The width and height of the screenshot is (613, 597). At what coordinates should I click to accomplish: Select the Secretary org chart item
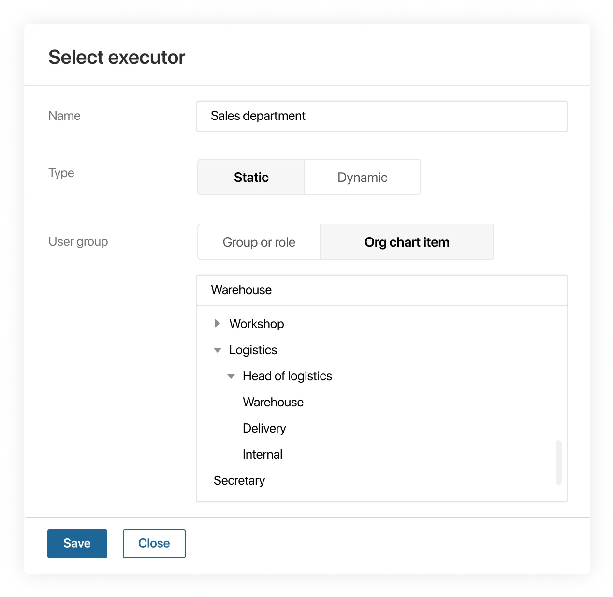239,480
